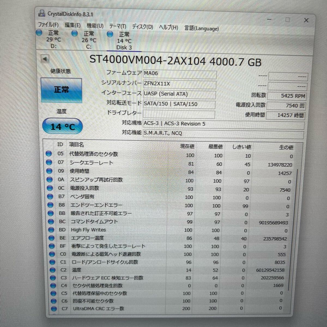Click the 14 °C temperature button
327x327 pixels.
62,126
